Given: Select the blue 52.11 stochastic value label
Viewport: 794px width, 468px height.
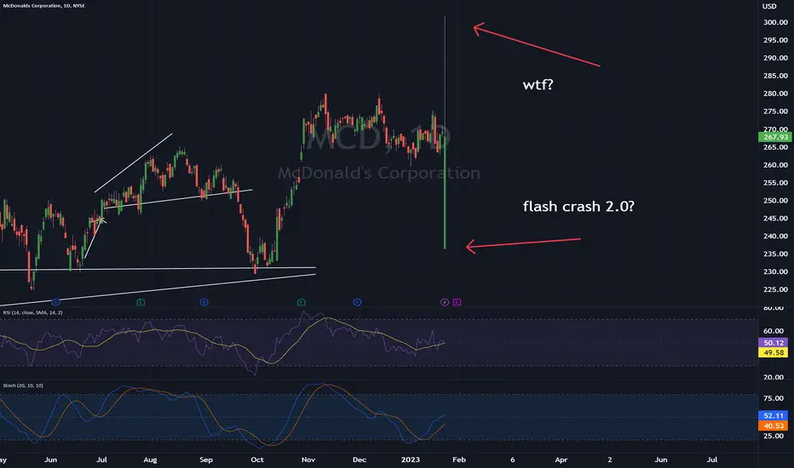Looking at the screenshot, I should (x=774, y=416).
